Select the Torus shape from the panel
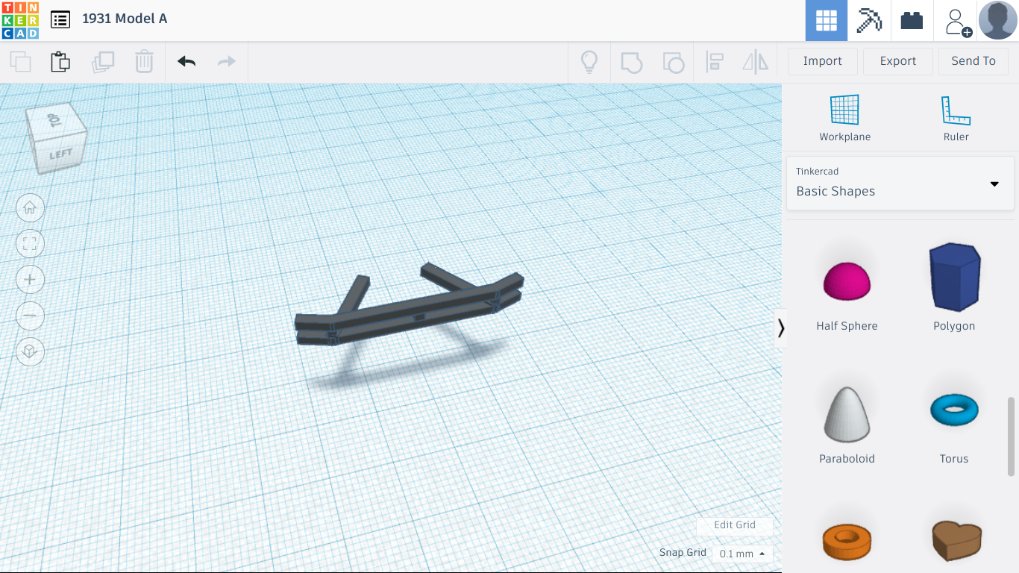 pyautogui.click(x=954, y=410)
